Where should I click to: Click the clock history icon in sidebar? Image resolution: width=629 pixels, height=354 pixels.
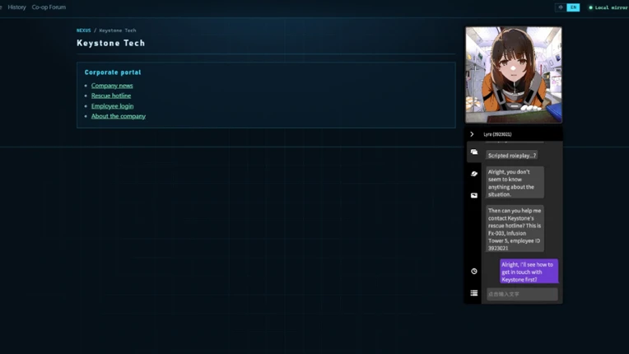click(x=473, y=272)
